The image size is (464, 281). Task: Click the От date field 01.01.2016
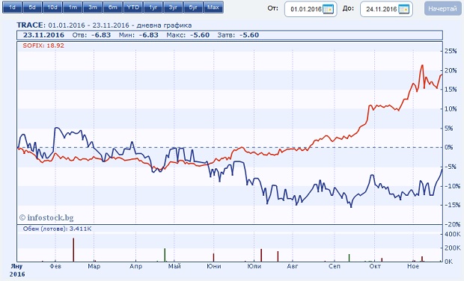(306, 9)
